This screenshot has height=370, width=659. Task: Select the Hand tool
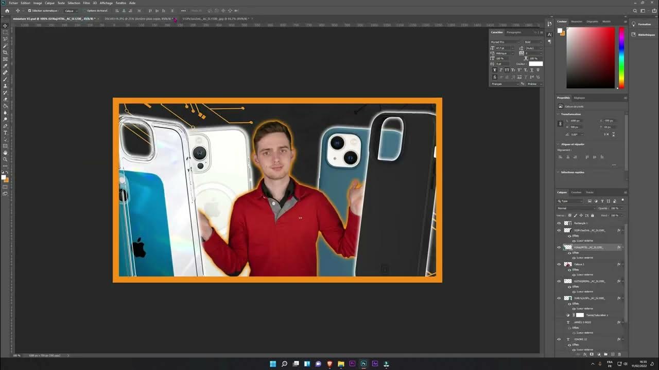tap(5, 153)
